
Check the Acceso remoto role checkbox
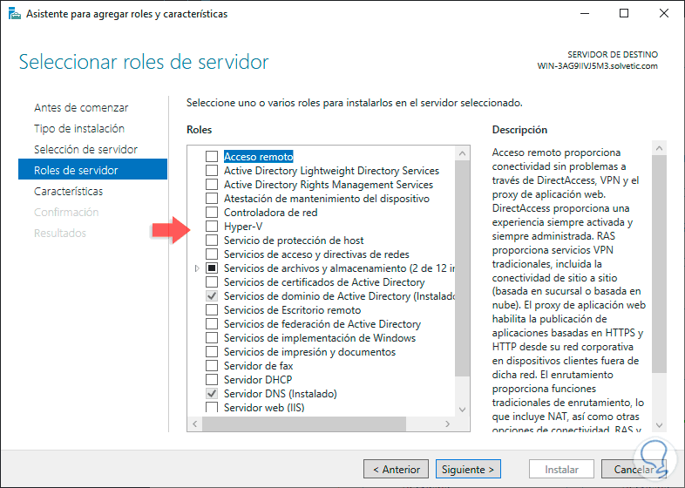click(x=212, y=156)
